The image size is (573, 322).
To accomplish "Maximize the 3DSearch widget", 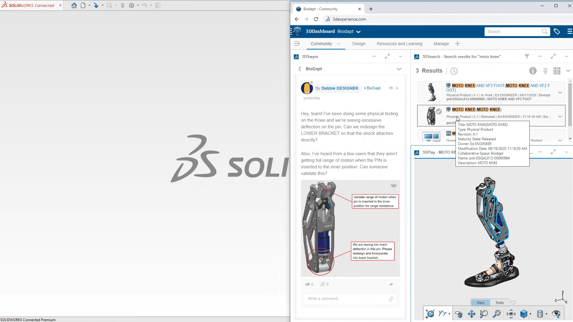I will [553, 56].
